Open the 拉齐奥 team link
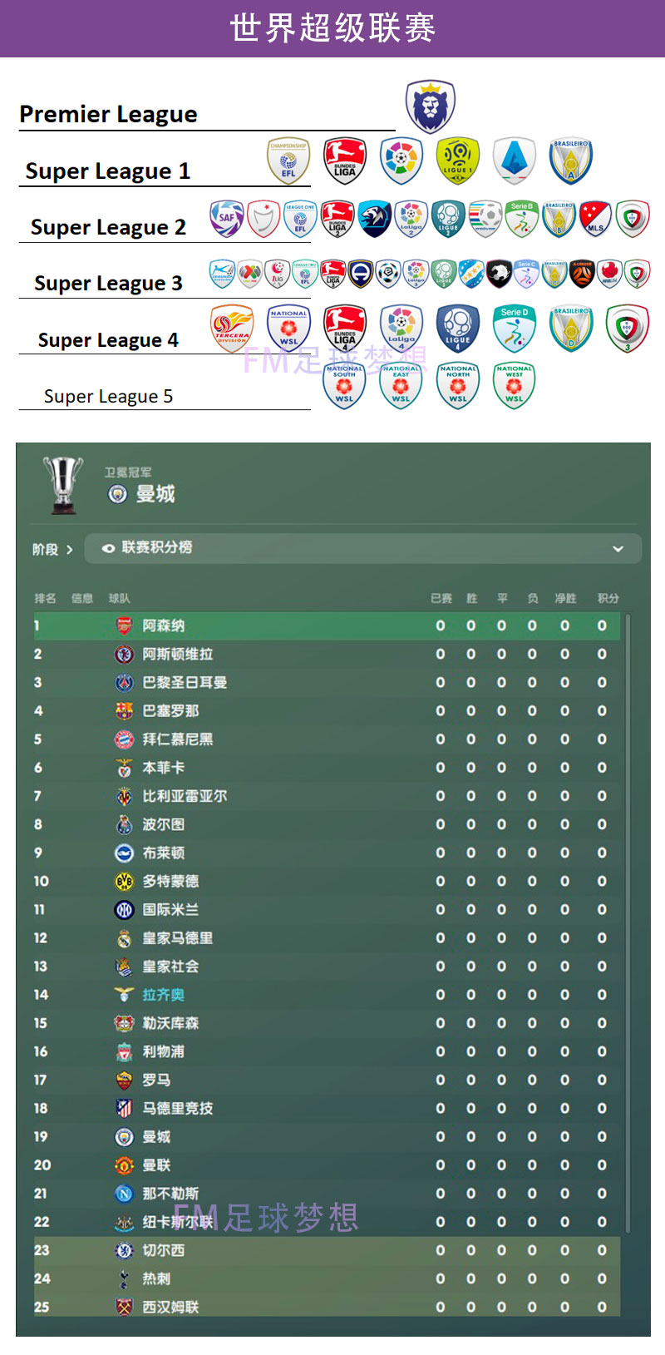665x1355 pixels. (x=163, y=995)
